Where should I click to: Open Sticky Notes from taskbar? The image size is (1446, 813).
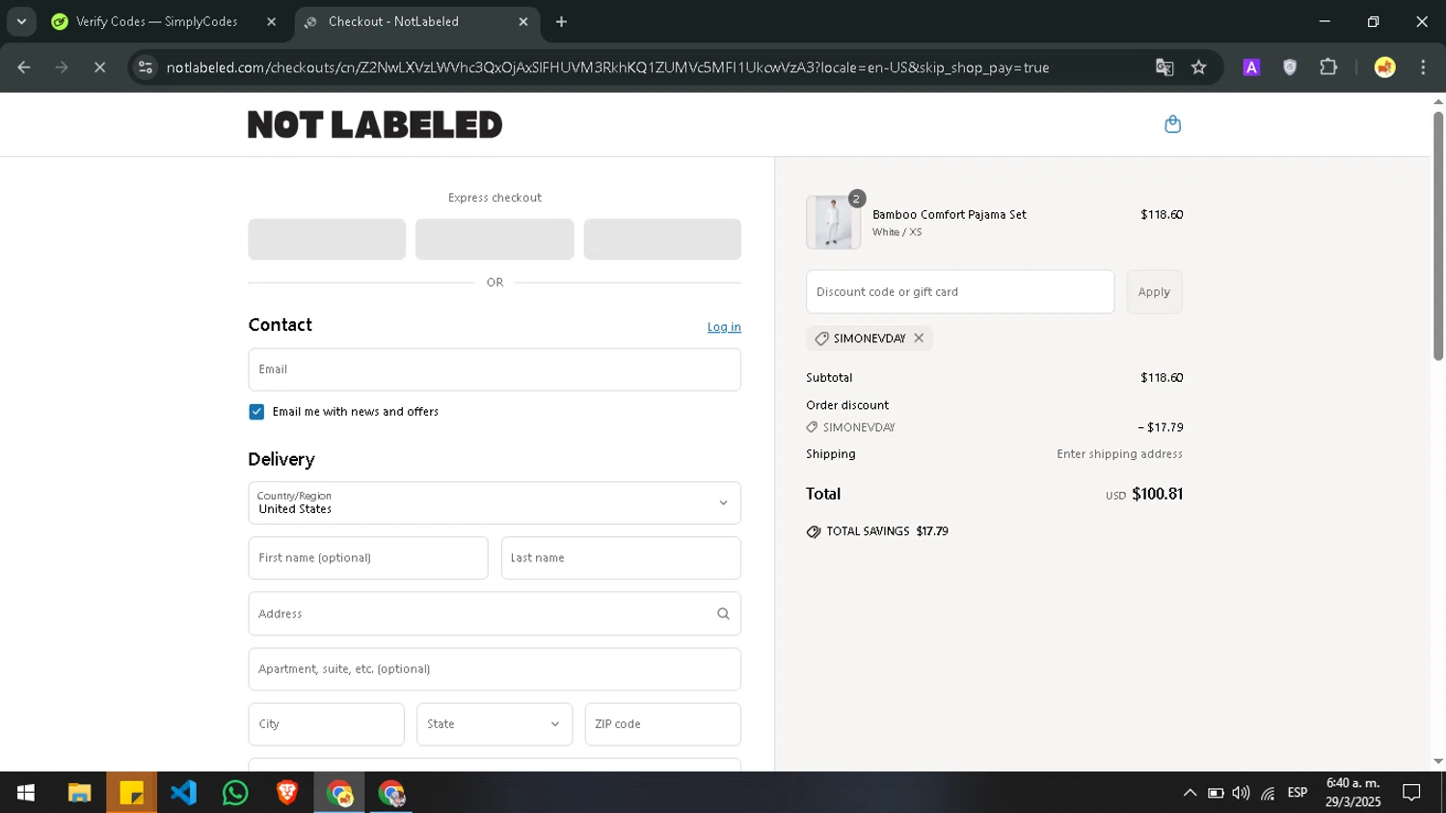coord(131,793)
